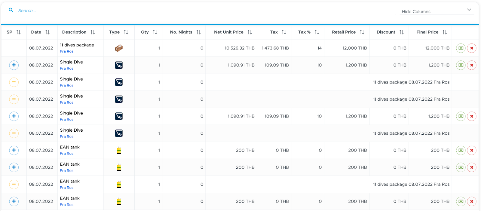Toggle the minus button on the third Single Dive row
The width and height of the screenshot is (481, 211).
click(x=14, y=99)
